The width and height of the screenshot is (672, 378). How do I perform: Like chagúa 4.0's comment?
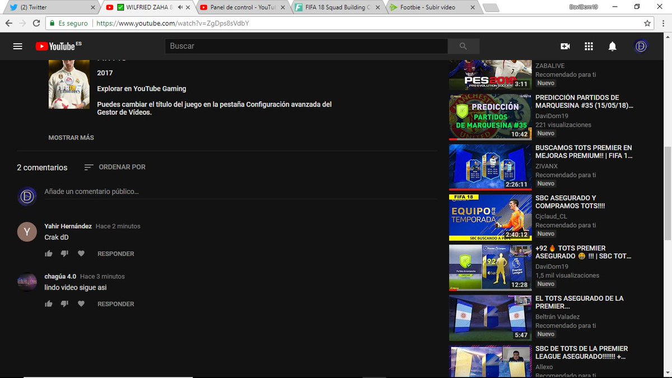point(49,304)
